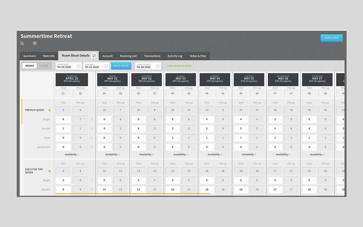This screenshot has width=363, height=227.
Task: Open the Start Date calendar grid icon
Action: (x=79, y=66)
